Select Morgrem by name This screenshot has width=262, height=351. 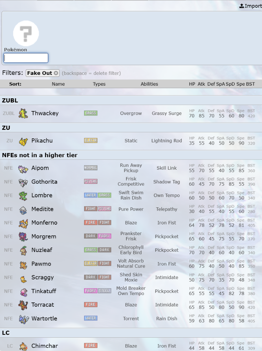44,237
